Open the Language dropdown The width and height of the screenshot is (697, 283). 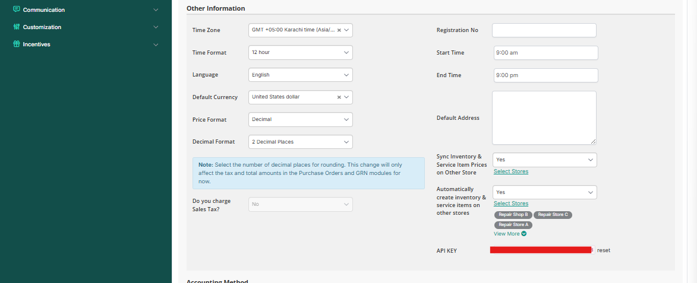(x=300, y=75)
